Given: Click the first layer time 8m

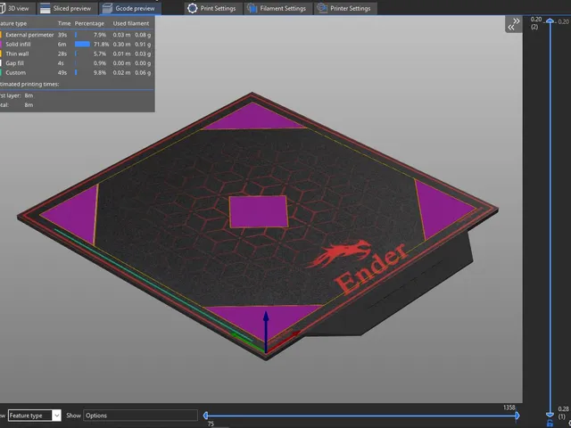Looking at the screenshot, I should 29,95.
